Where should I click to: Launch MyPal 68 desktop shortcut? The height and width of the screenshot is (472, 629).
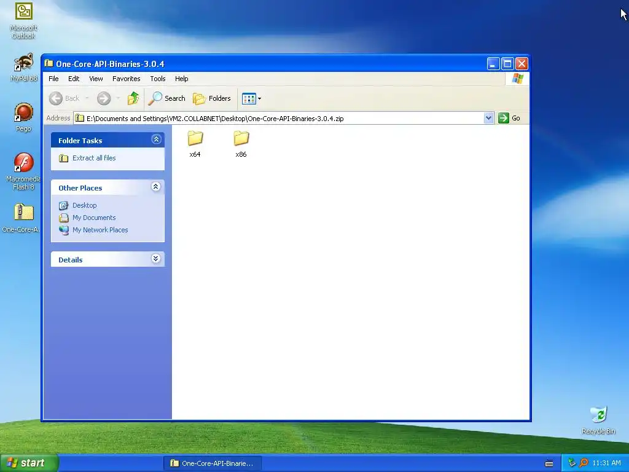(23, 68)
